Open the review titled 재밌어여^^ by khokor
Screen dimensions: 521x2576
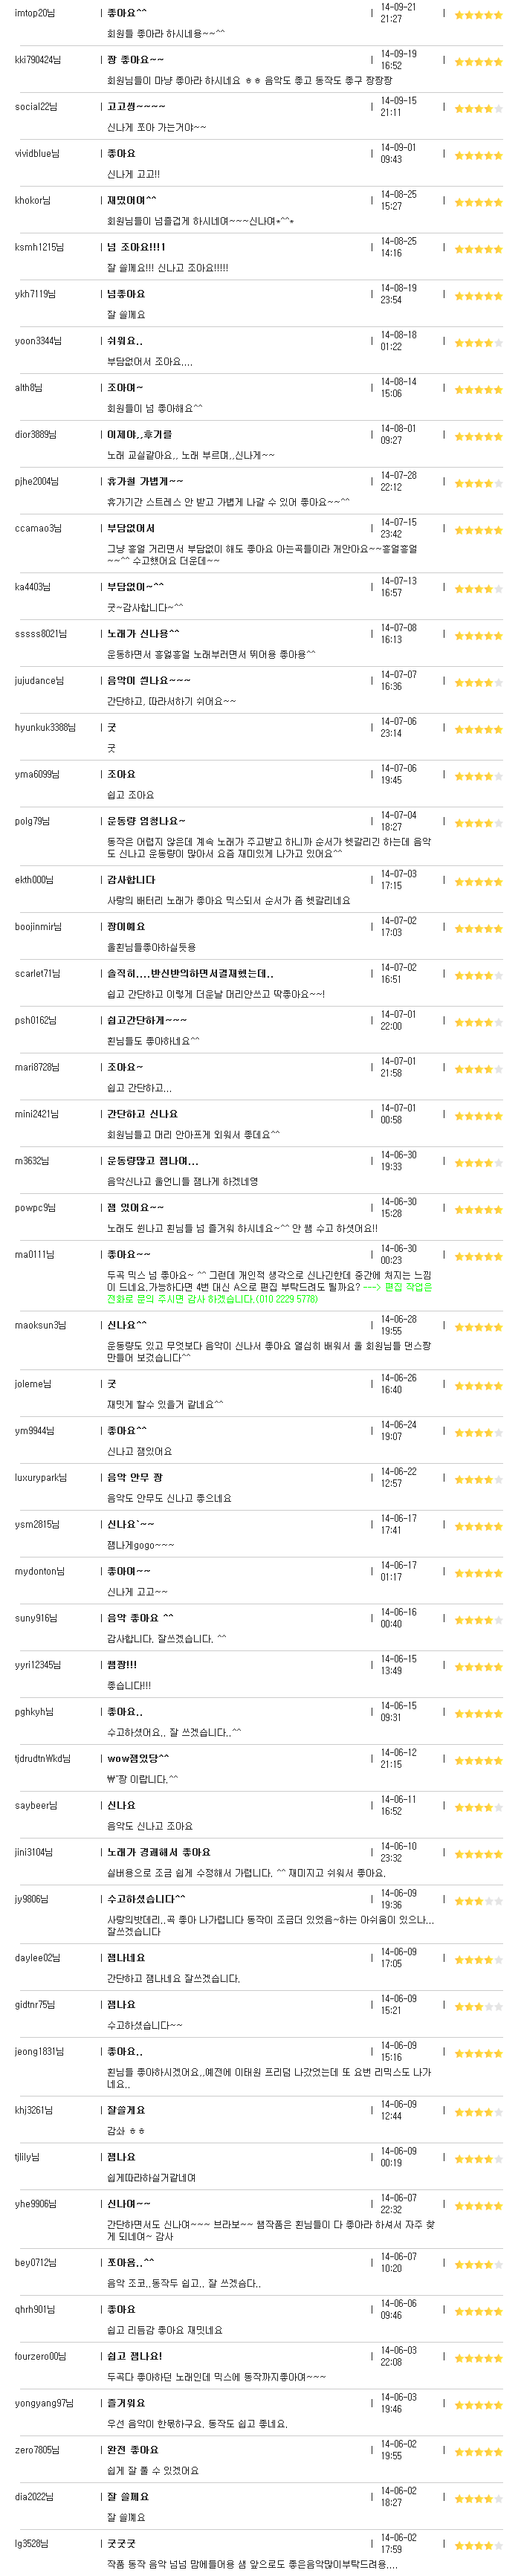[x=132, y=200]
